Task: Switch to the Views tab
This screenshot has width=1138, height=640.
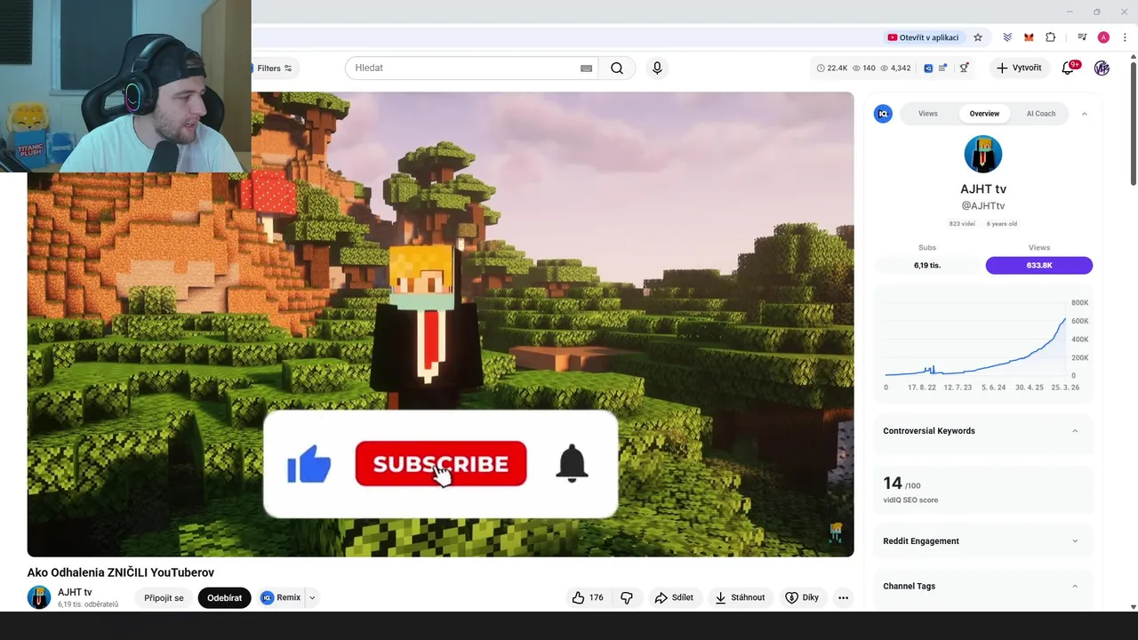Action: pos(927,114)
